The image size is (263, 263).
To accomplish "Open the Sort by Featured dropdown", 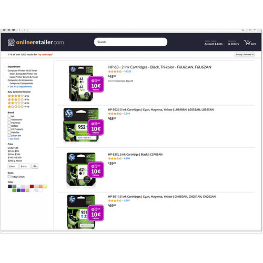I will click(245, 55).
